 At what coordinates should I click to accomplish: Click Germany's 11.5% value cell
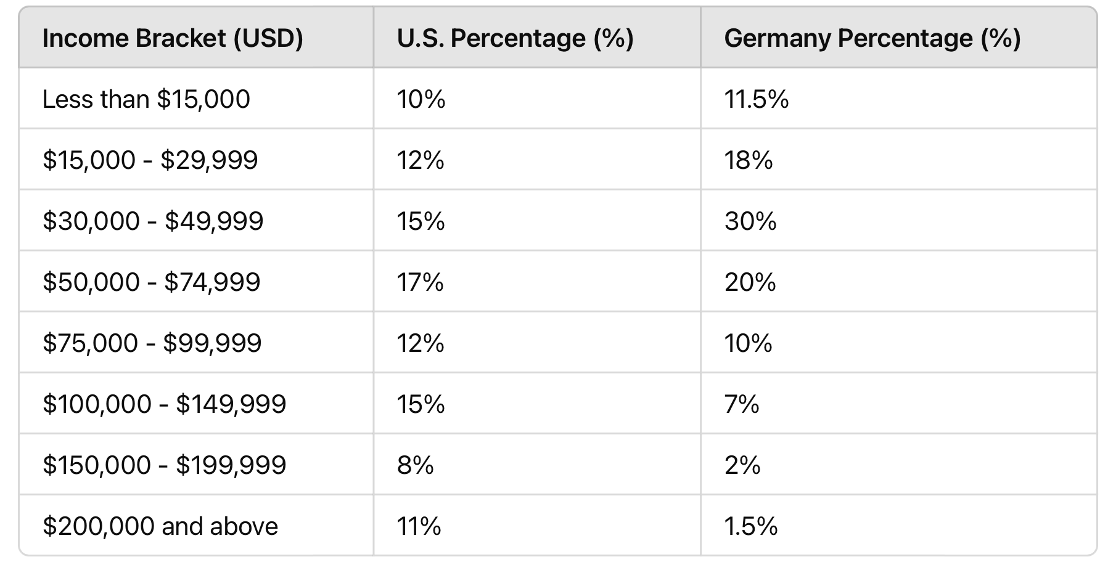(x=756, y=99)
